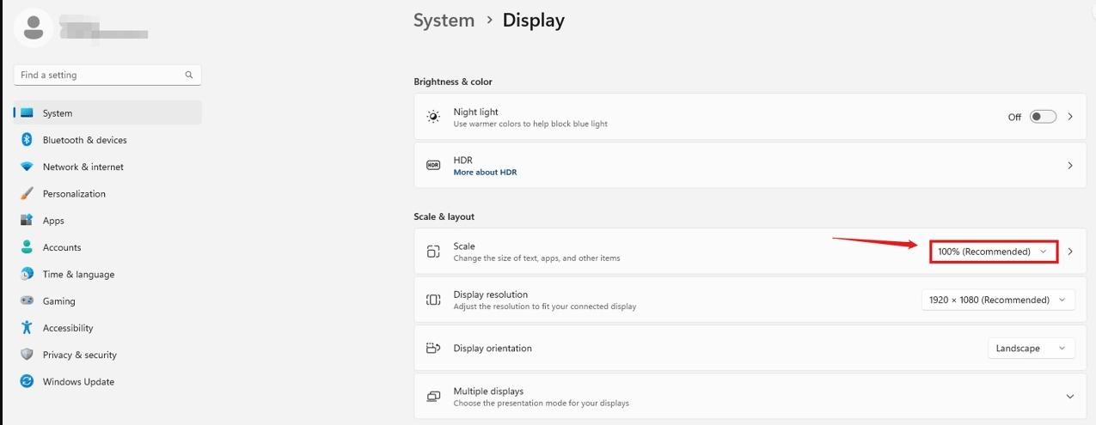Click the Night light sun icon
This screenshot has height=425, width=1096.
click(433, 117)
